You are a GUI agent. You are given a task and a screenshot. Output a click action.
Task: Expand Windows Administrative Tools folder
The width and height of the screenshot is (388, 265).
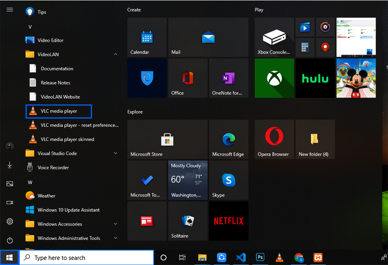tap(115, 238)
